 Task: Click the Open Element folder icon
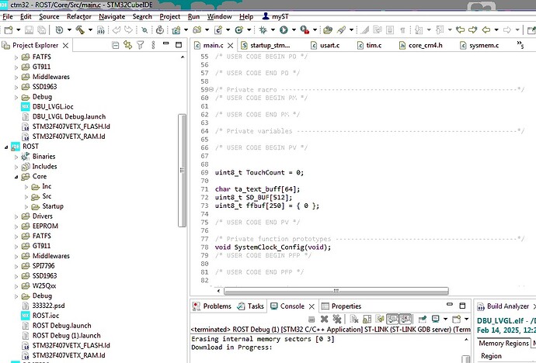(328, 30)
